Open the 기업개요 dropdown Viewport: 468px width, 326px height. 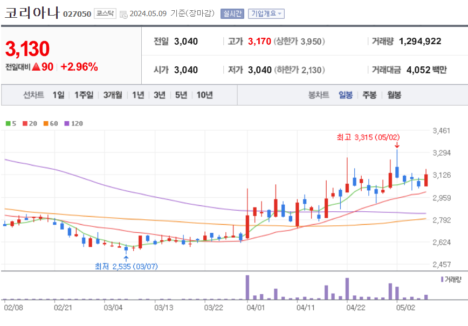[266, 13]
